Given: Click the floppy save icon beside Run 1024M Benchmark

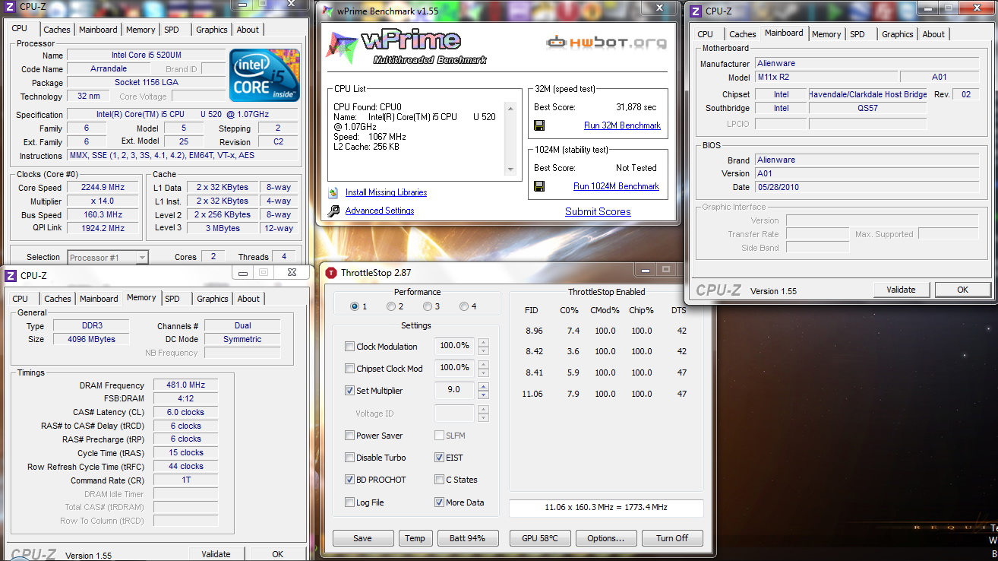Looking at the screenshot, I should [x=539, y=186].
